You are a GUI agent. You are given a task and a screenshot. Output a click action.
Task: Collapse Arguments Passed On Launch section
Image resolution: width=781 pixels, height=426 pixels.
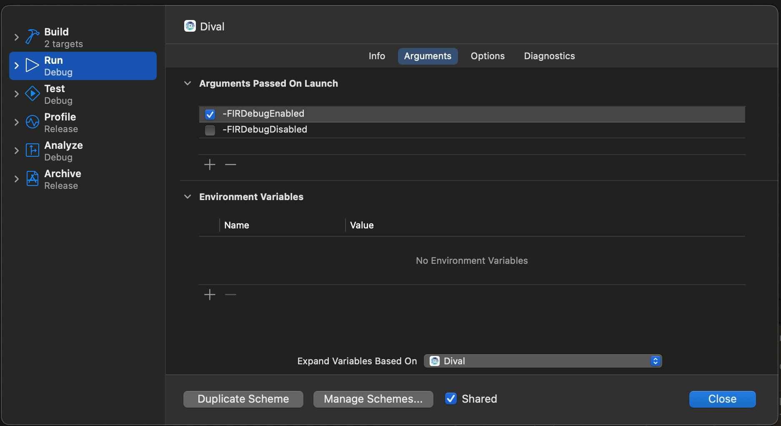point(188,83)
